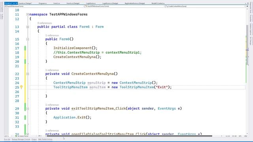
Task: Pin the active Form6.cs tab
Action: pos(14,4)
